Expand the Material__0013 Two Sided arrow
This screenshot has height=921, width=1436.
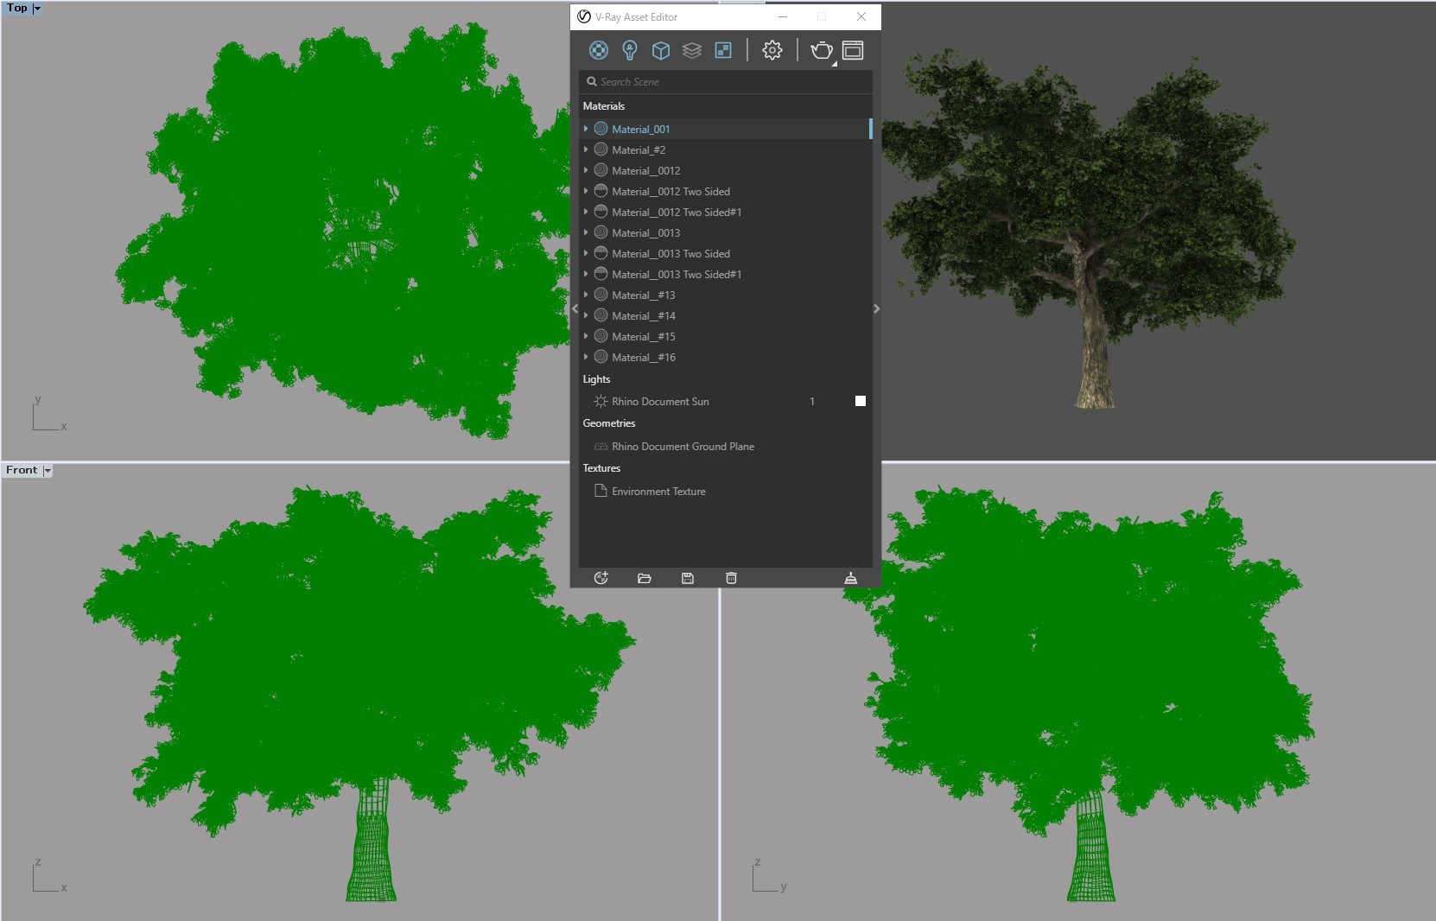click(x=586, y=253)
